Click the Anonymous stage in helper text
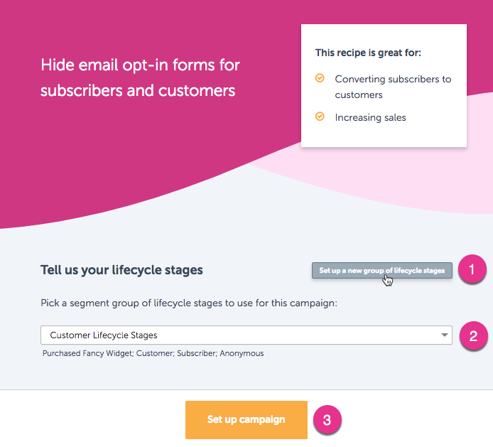493x447 pixels. tap(242, 353)
